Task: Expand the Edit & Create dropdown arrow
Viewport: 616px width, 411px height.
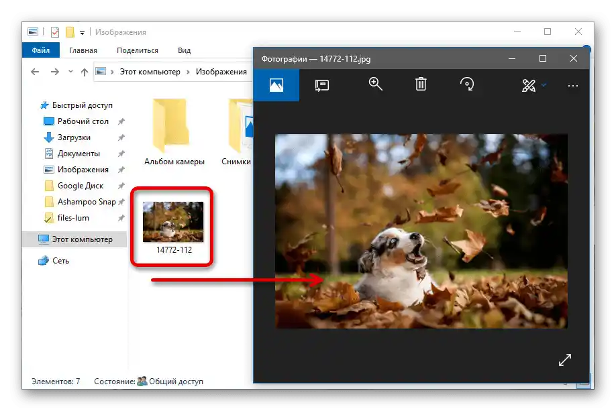Action: pyautogui.click(x=544, y=84)
